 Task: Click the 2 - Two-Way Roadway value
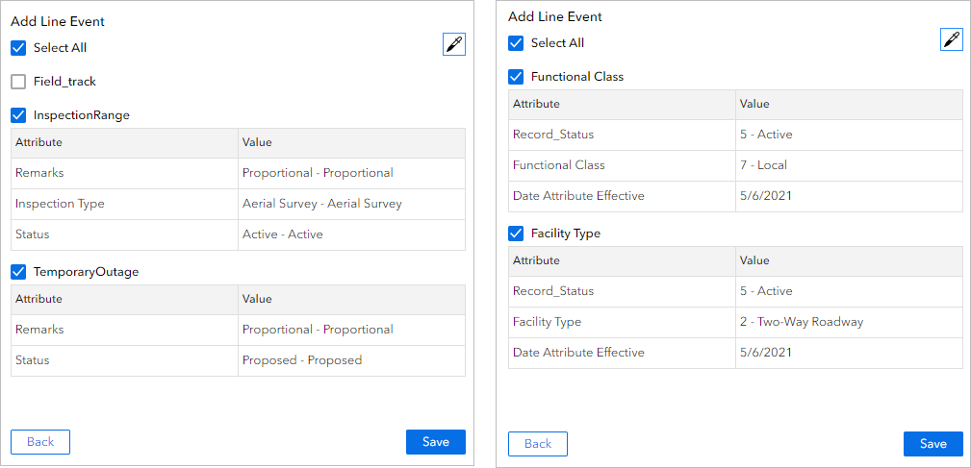click(x=801, y=322)
